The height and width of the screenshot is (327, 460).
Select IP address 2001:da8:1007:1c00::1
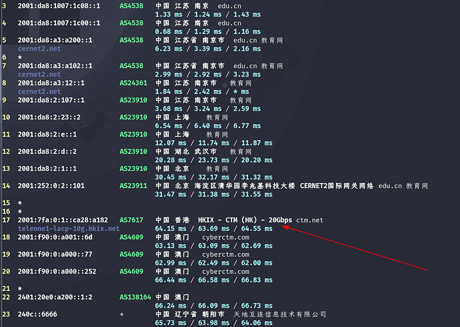(59, 23)
